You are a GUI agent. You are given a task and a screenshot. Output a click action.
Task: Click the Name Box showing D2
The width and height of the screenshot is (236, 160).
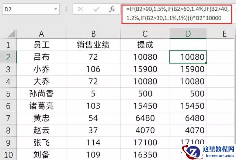pyautogui.click(x=31, y=9)
